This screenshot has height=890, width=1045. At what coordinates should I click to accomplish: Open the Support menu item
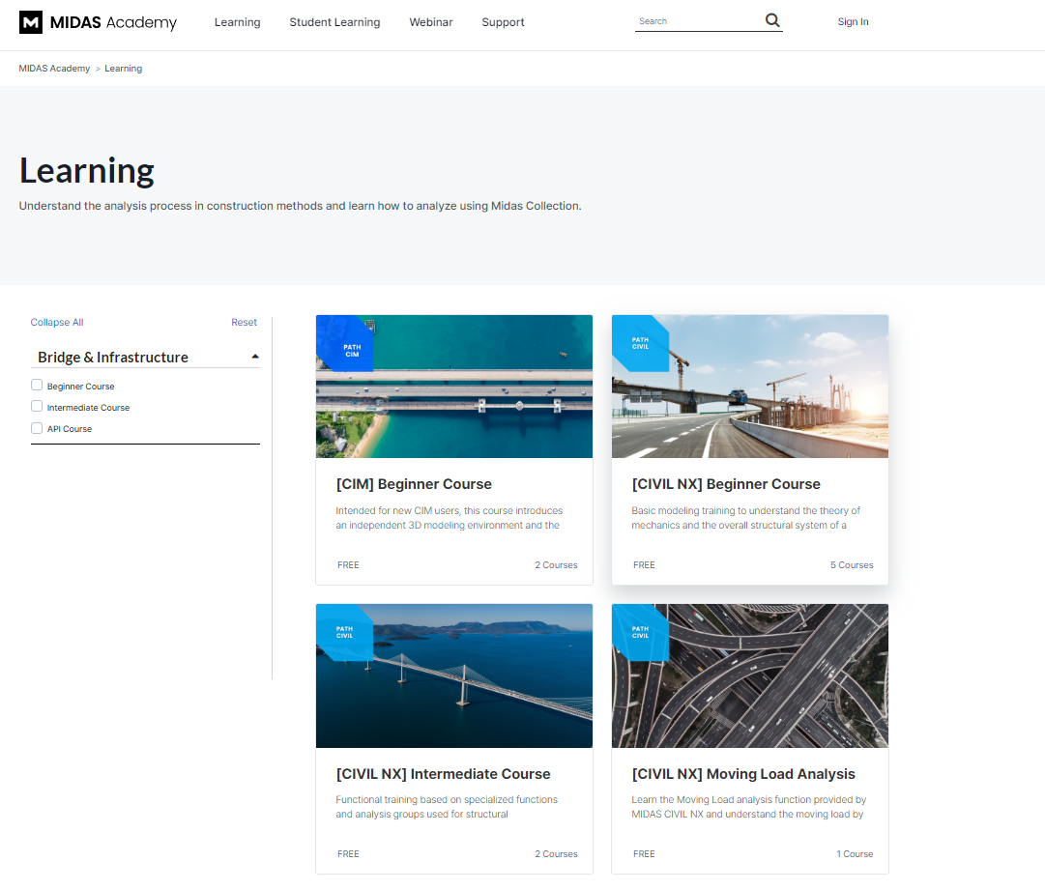coord(504,22)
